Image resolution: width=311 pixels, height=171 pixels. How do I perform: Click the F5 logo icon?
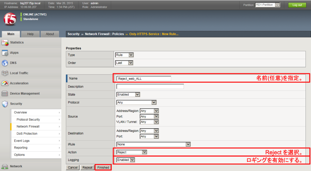click(x=10, y=19)
